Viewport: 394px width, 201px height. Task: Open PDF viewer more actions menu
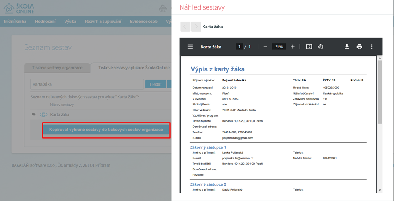coord(372,47)
